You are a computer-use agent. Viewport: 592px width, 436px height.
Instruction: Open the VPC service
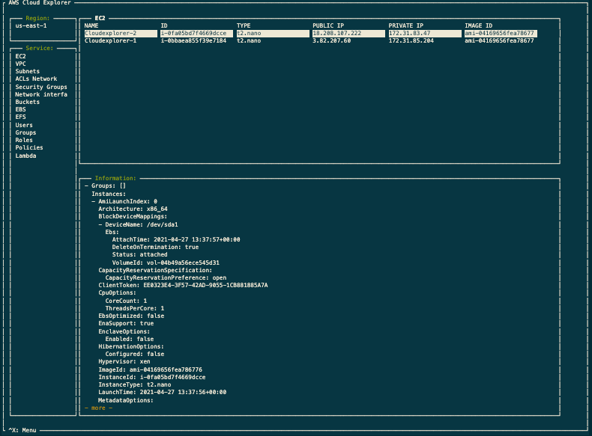tap(20, 64)
